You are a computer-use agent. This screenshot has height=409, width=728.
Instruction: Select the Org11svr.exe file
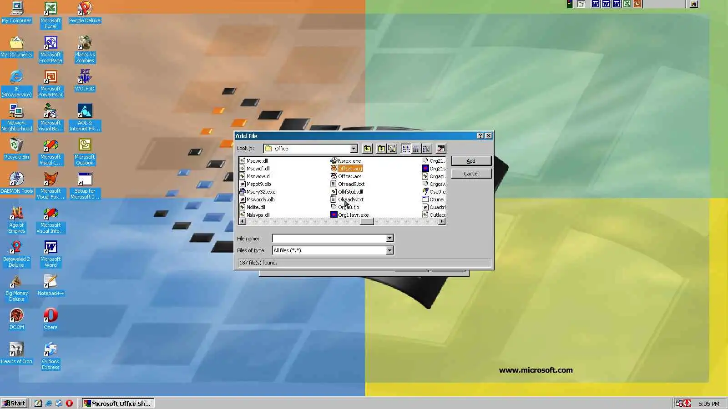[x=350, y=215]
